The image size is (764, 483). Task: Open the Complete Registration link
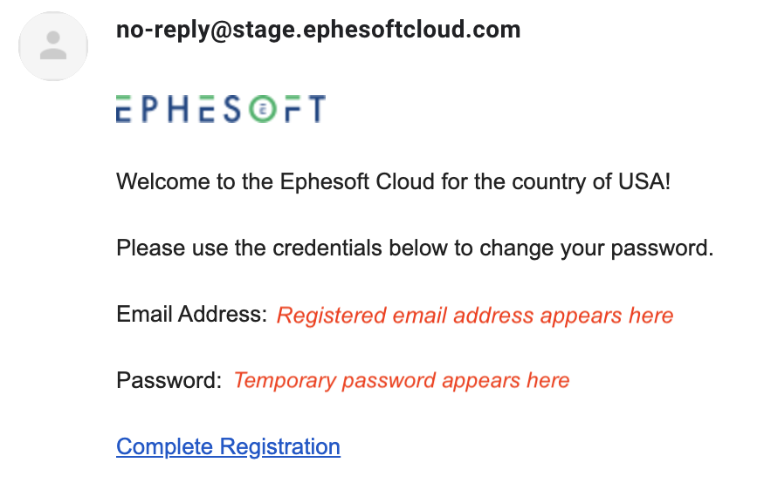point(228,446)
